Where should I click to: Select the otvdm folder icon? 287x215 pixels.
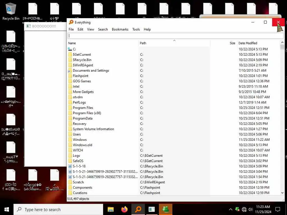70,97
